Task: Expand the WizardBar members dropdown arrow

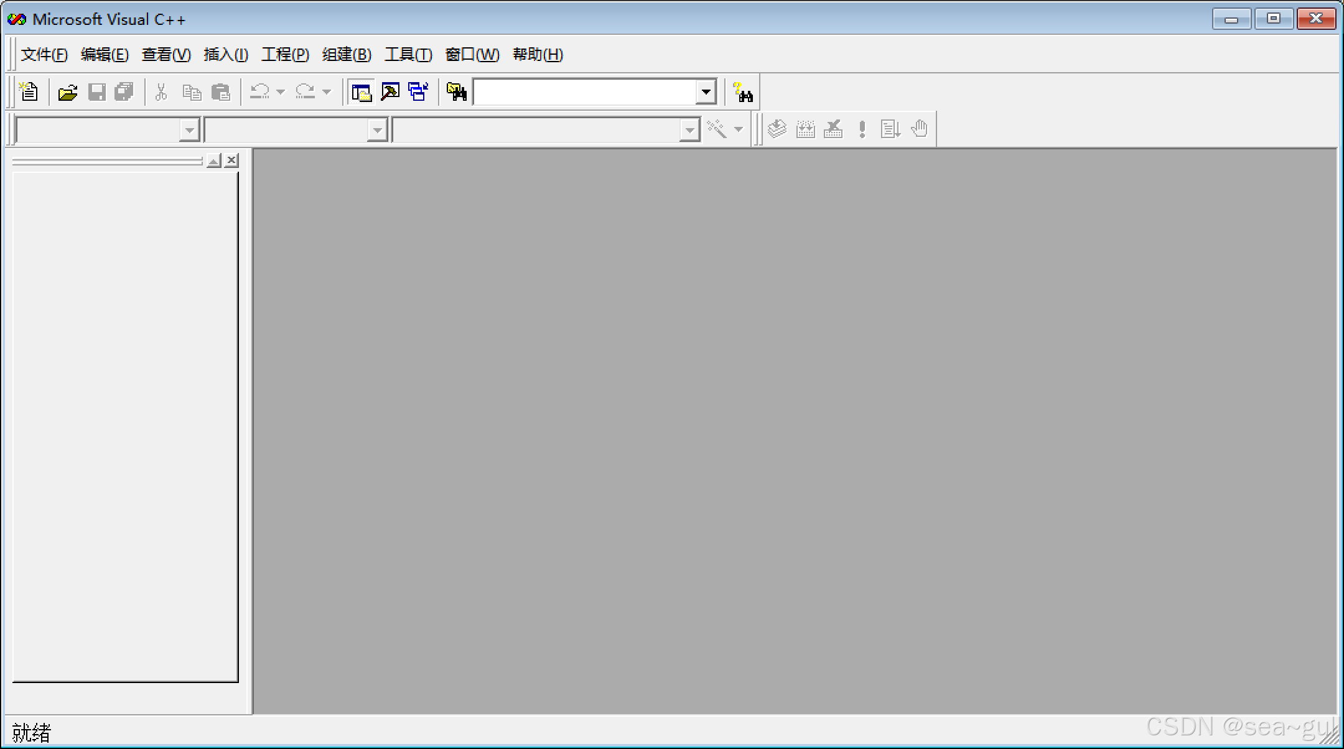Action: click(x=689, y=130)
